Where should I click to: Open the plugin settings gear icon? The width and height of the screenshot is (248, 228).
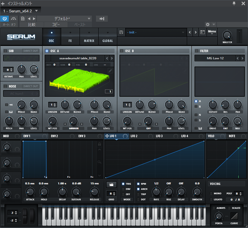pyautogui.click(x=208, y=24)
